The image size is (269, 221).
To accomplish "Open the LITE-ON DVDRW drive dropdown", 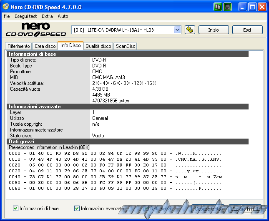I will (177, 30).
